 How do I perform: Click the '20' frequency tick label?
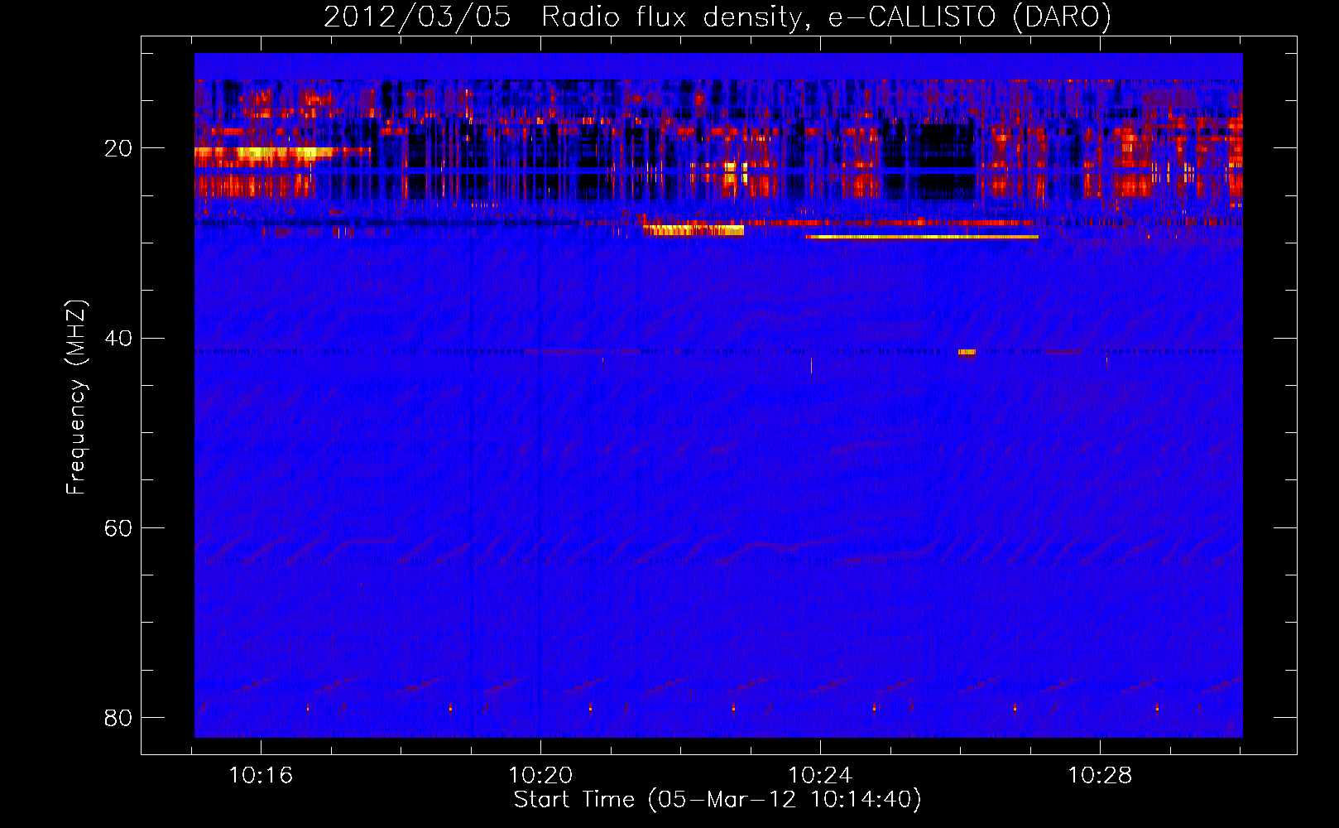[118, 148]
